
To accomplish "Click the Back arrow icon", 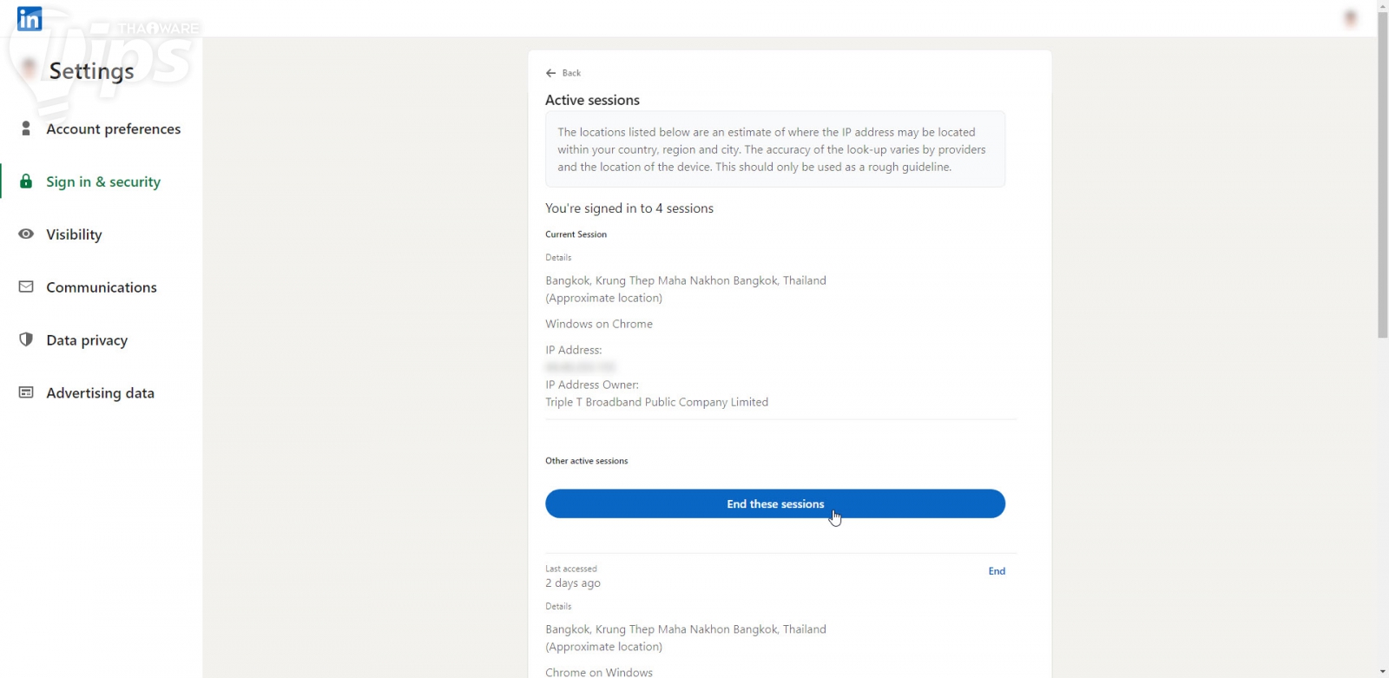I will [550, 73].
